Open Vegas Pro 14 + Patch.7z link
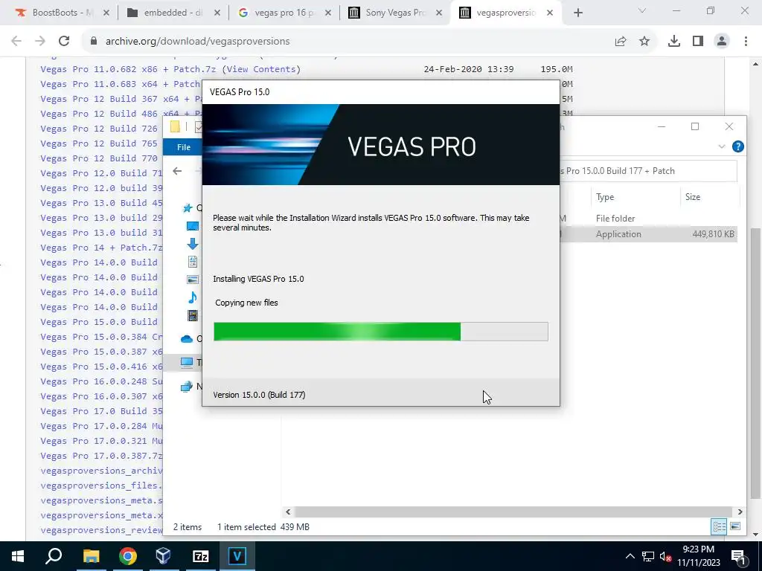Image resolution: width=762 pixels, height=571 pixels. 101,248
